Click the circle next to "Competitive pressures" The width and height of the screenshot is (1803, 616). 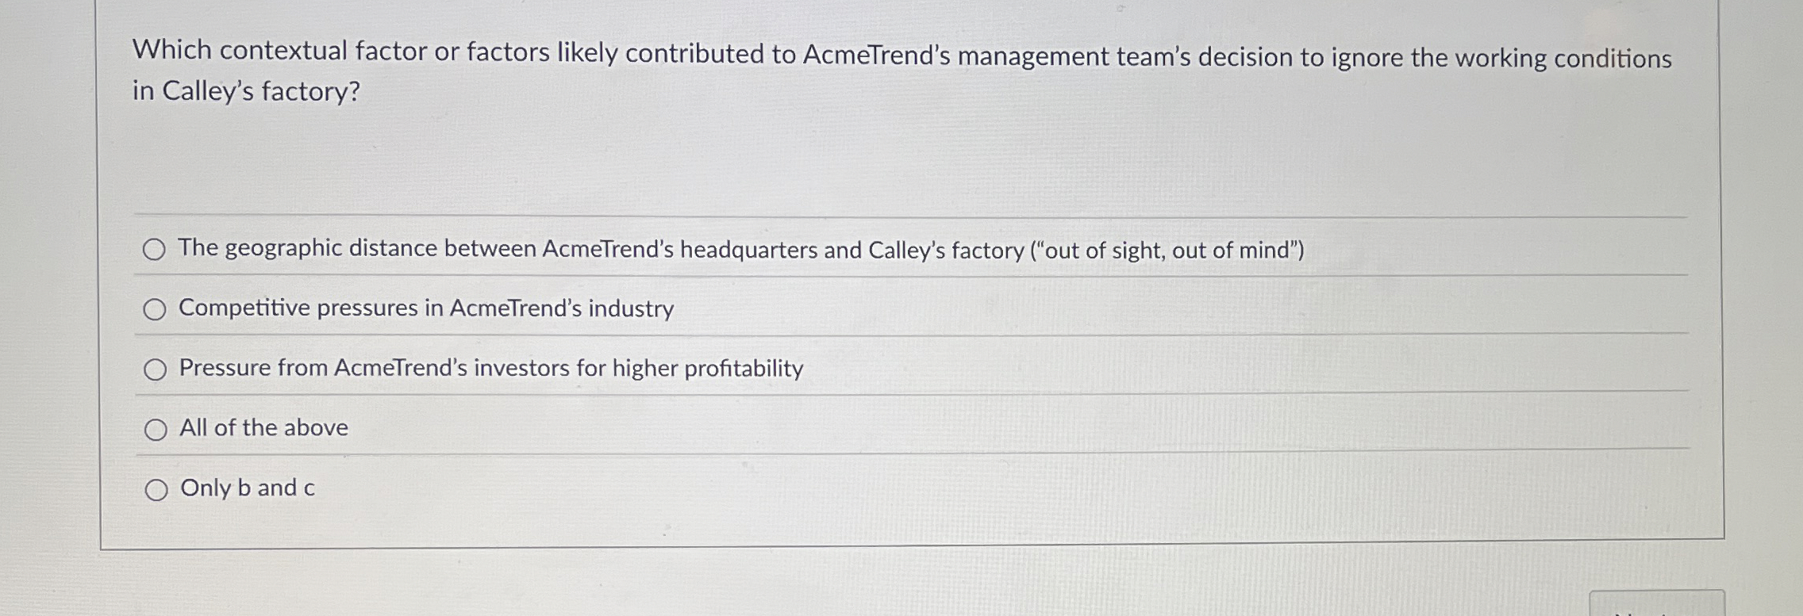[156, 309]
